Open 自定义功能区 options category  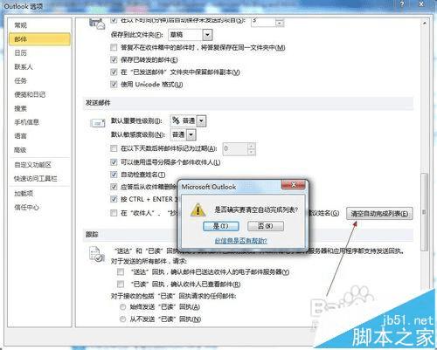32,165
